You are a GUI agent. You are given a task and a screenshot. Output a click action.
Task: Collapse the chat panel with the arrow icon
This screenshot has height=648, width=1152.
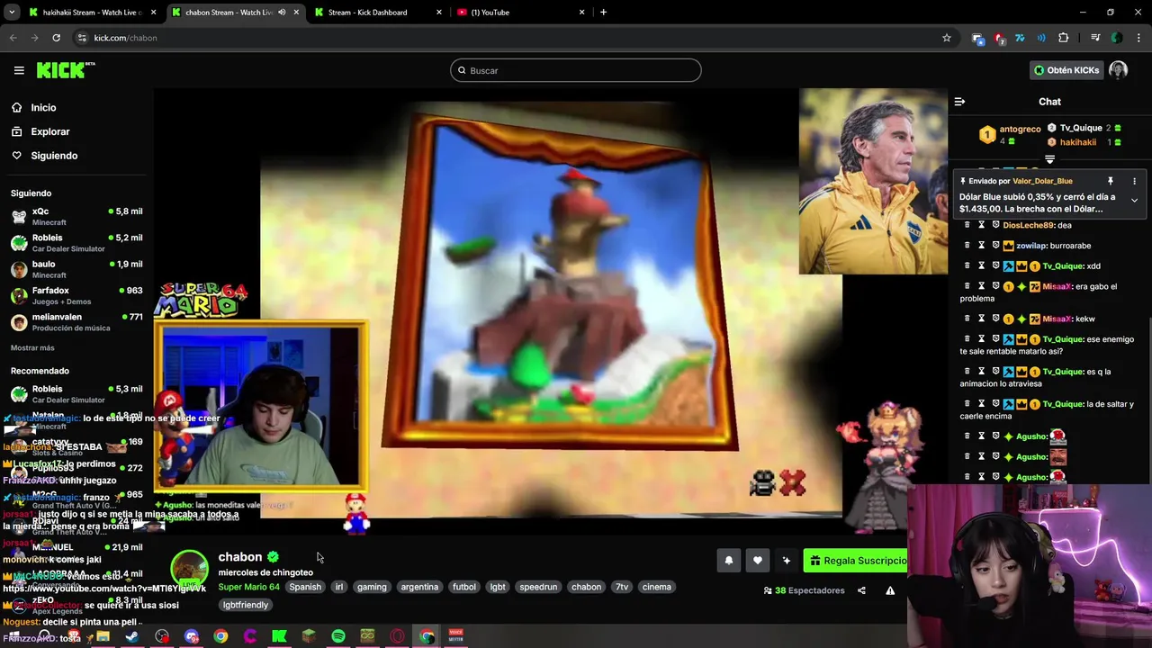[x=959, y=102]
